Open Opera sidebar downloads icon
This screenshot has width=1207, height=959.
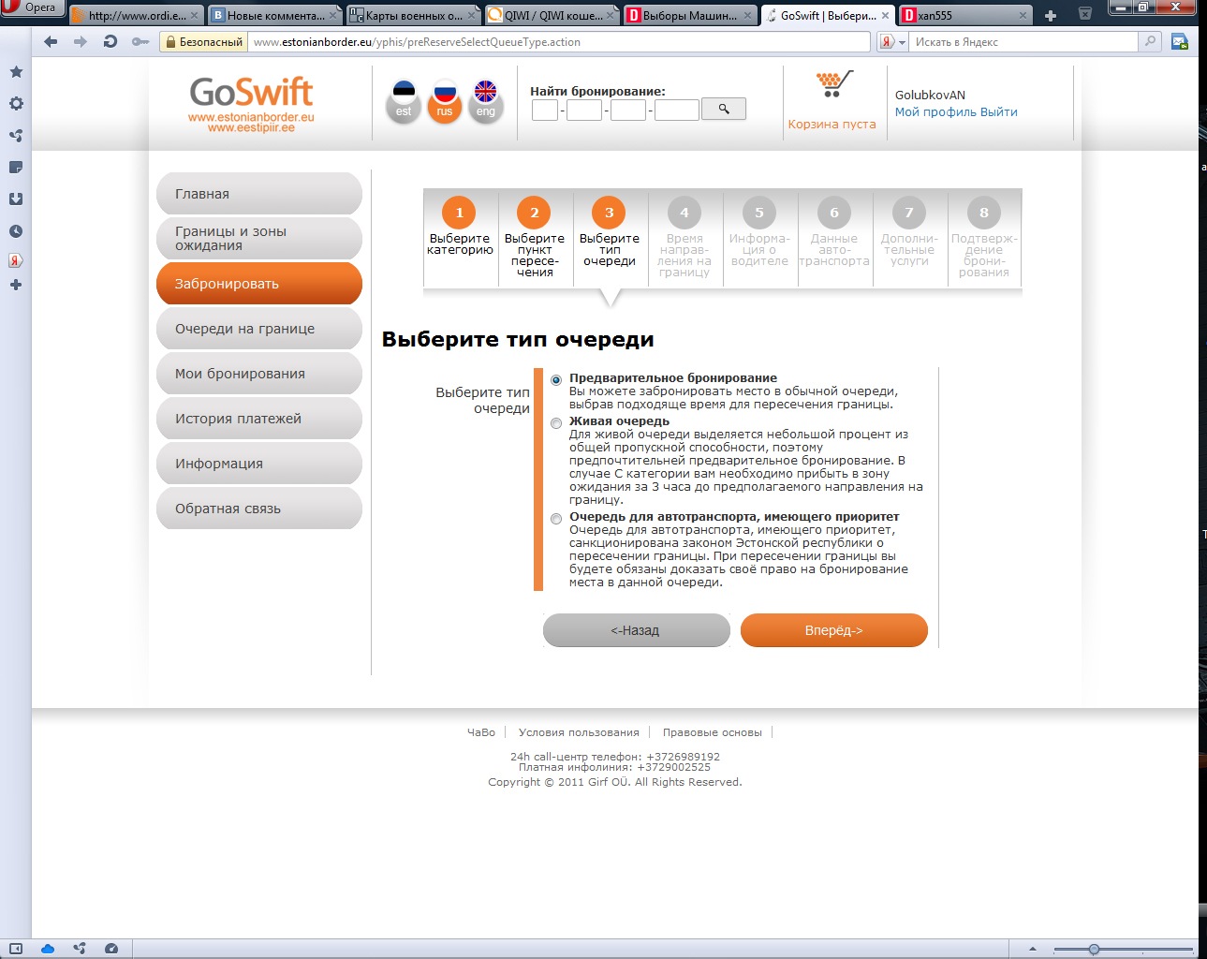[16, 199]
